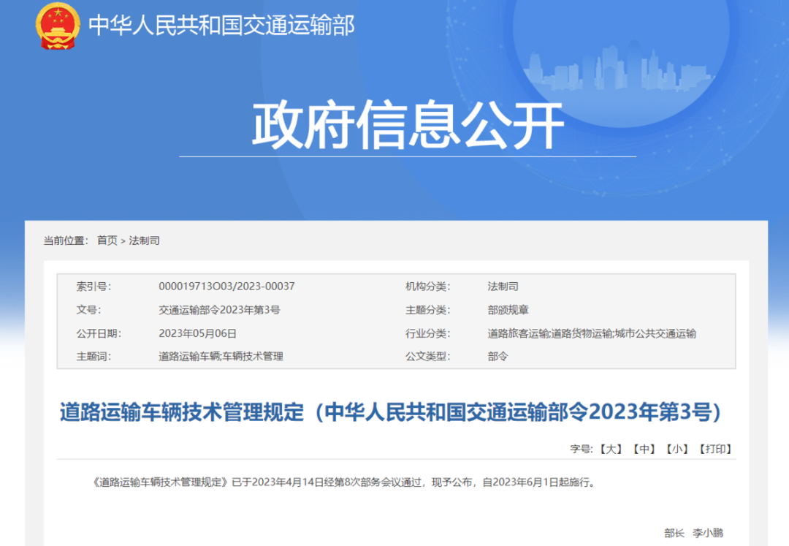Click the 部令 document type value
The image size is (789, 546).
498,356
